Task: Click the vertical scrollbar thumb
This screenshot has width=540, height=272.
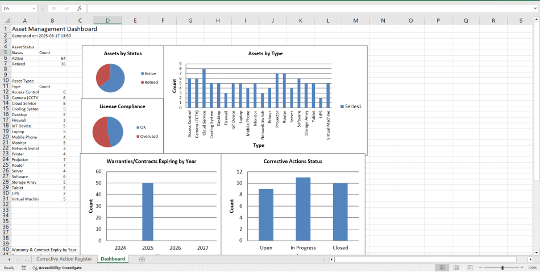Action: [x=536, y=102]
